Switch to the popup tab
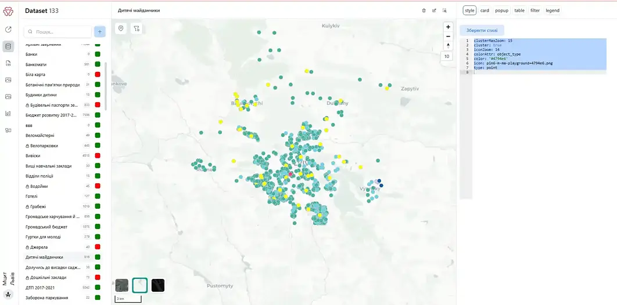Image resolution: width=617 pixels, height=305 pixels. [x=502, y=10]
